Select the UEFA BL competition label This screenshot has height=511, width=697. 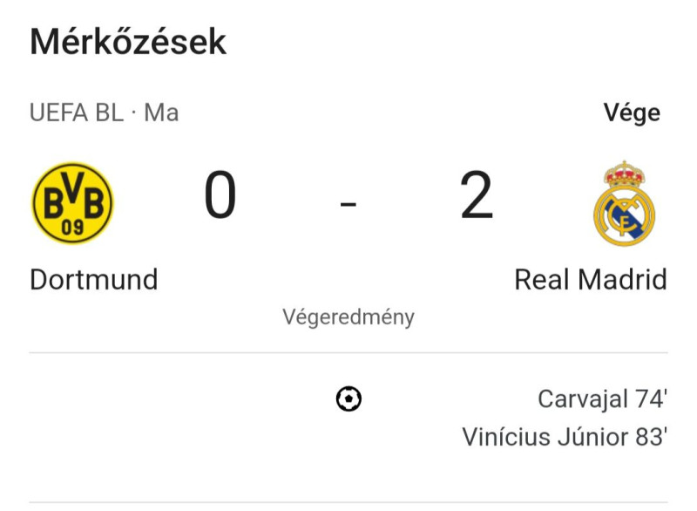pyautogui.click(x=77, y=113)
